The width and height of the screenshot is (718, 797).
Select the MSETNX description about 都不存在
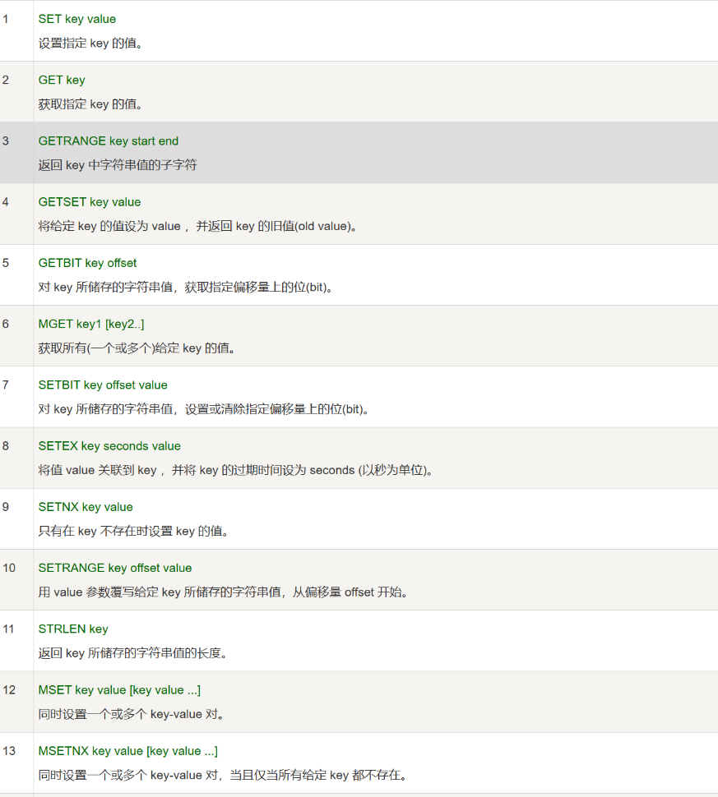point(224,775)
